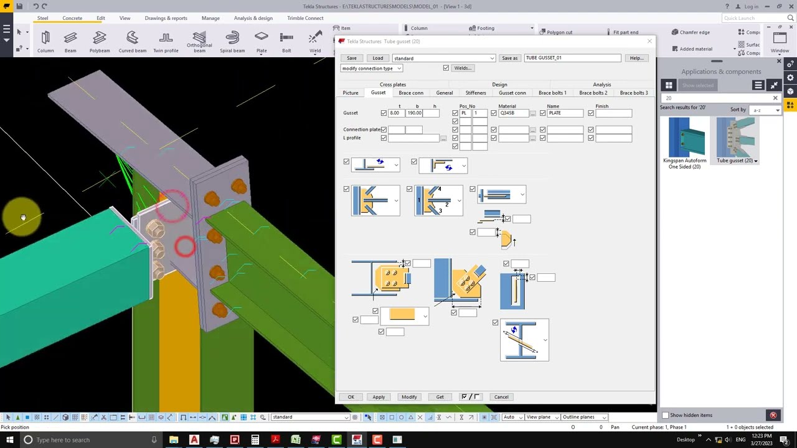797x448 pixels.
Task: Open Applications & components side pane icon
Action: (791, 105)
